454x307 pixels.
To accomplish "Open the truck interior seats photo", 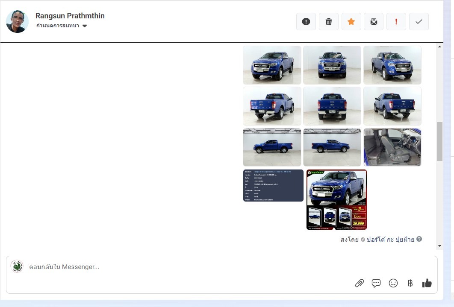I will point(392,147).
